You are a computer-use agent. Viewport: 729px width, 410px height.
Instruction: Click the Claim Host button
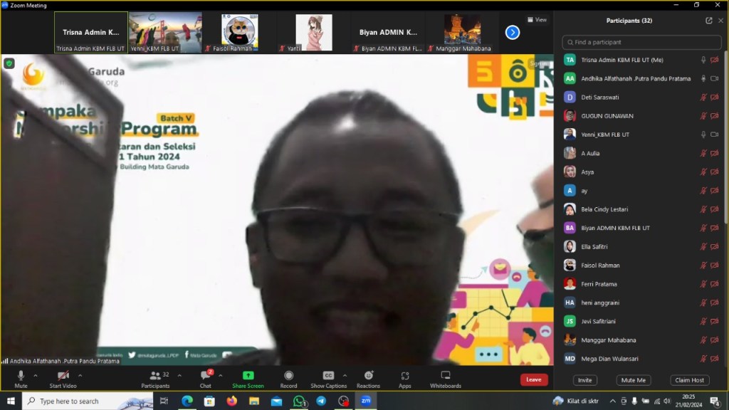tap(689, 380)
